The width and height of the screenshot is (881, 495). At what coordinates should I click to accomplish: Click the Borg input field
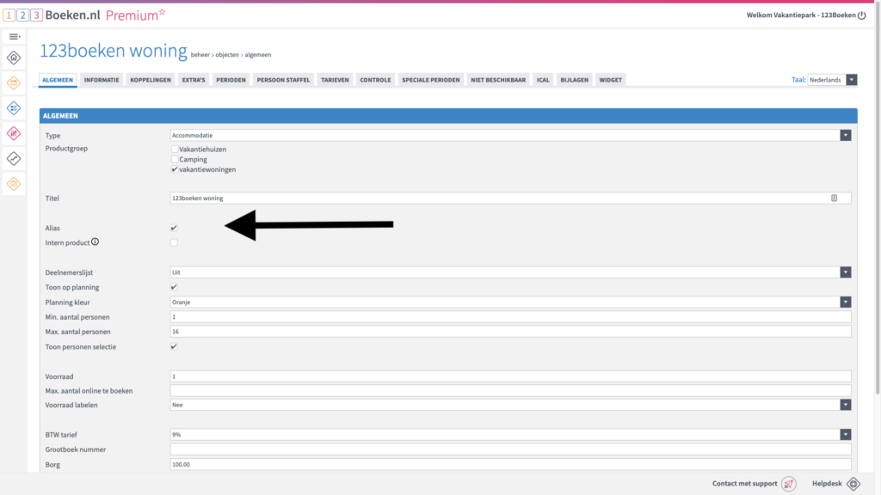[x=511, y=464]
